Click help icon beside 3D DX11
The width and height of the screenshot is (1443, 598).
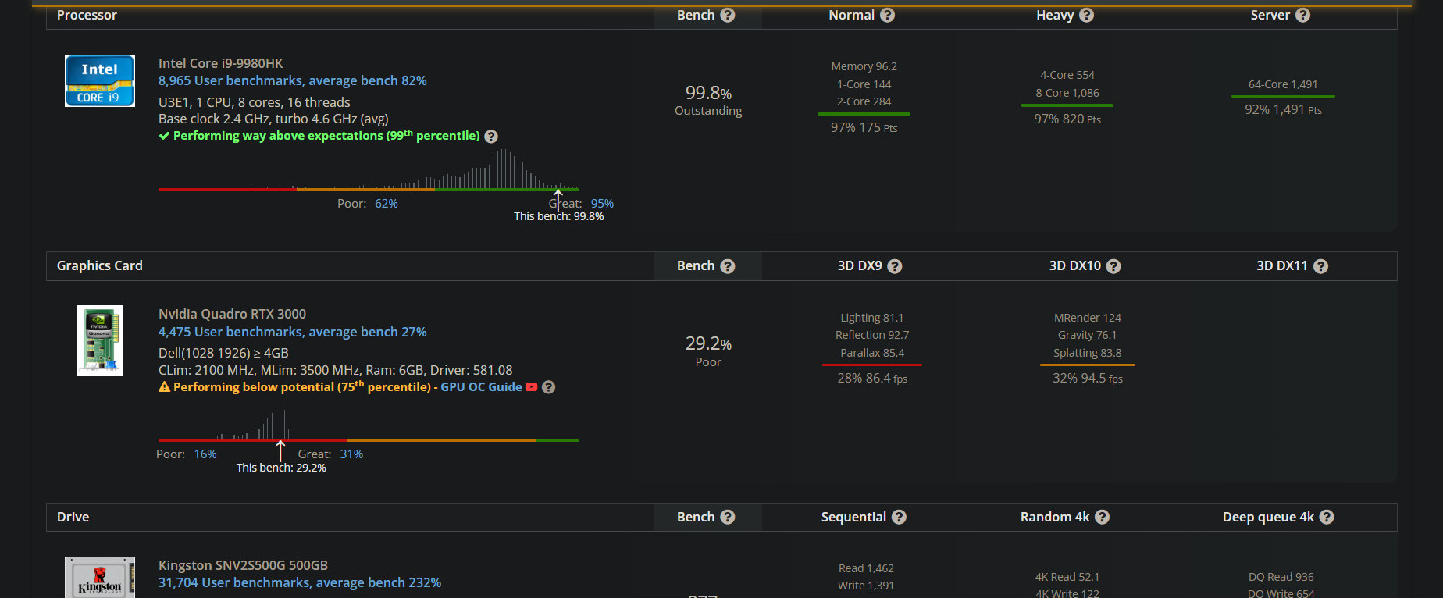click(x=1321, y=266)
